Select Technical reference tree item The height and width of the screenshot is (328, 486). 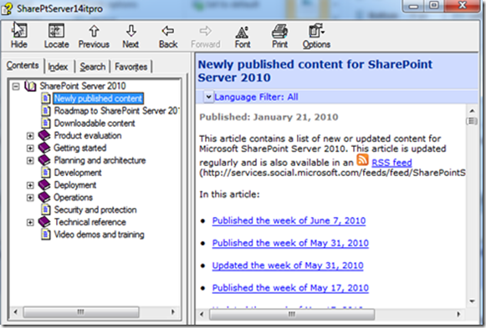90,222
